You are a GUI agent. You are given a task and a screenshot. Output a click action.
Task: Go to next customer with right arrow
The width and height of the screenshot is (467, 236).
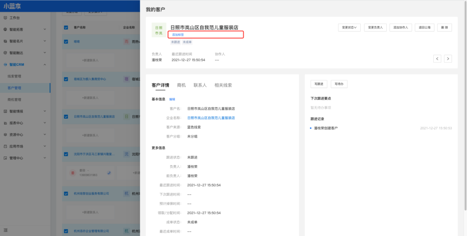448,58
